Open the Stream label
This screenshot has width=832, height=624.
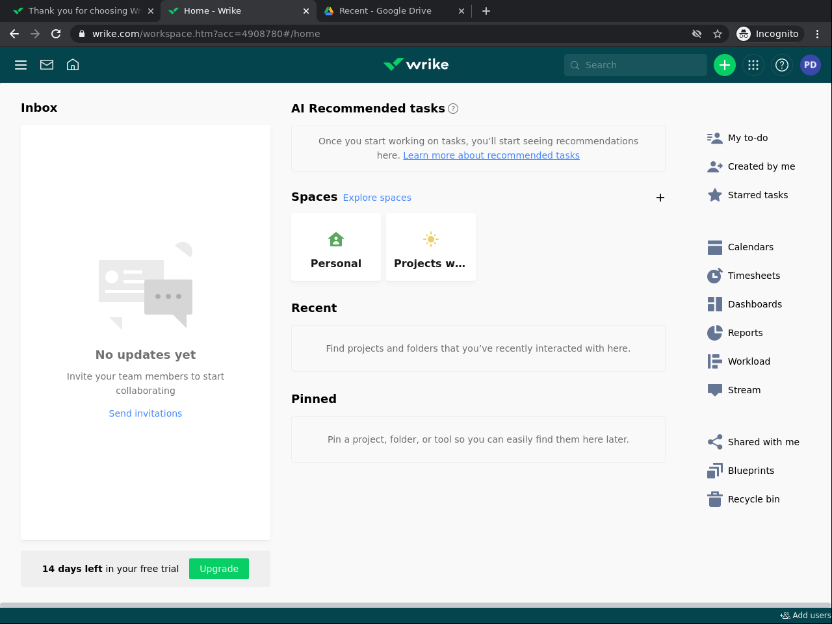[x=744, y=390]
